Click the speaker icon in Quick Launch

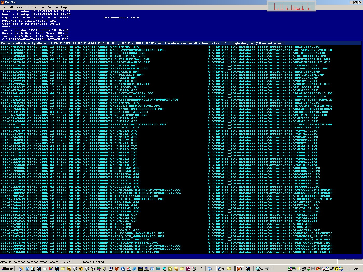104,269
